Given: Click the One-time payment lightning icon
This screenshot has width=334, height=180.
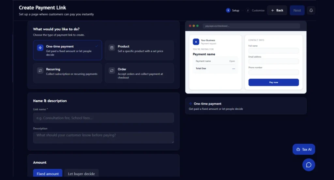Looking at the screenshot, I should (40, 48).
